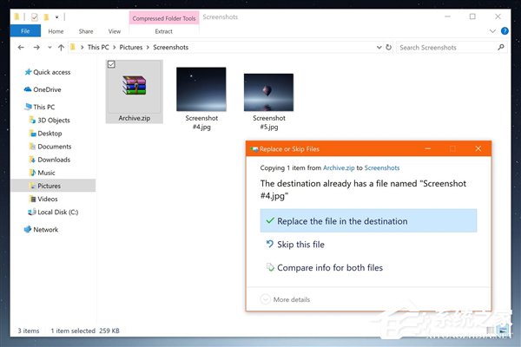This screenshot has height=347, width=521.
Task: Click the Replace or Skip Files title icon
Action: [254, 149]
